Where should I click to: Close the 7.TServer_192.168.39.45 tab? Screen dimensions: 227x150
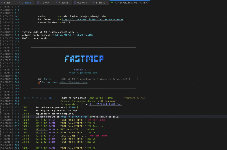pos(147,3)
